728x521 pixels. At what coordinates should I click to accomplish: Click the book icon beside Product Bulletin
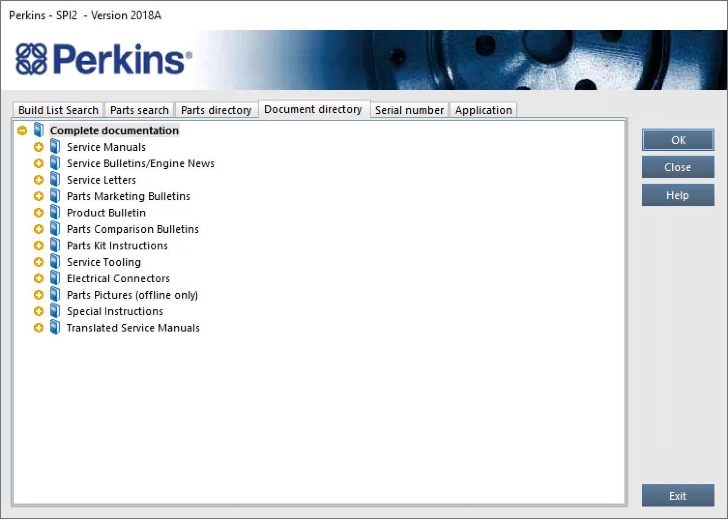pos(55,212)
